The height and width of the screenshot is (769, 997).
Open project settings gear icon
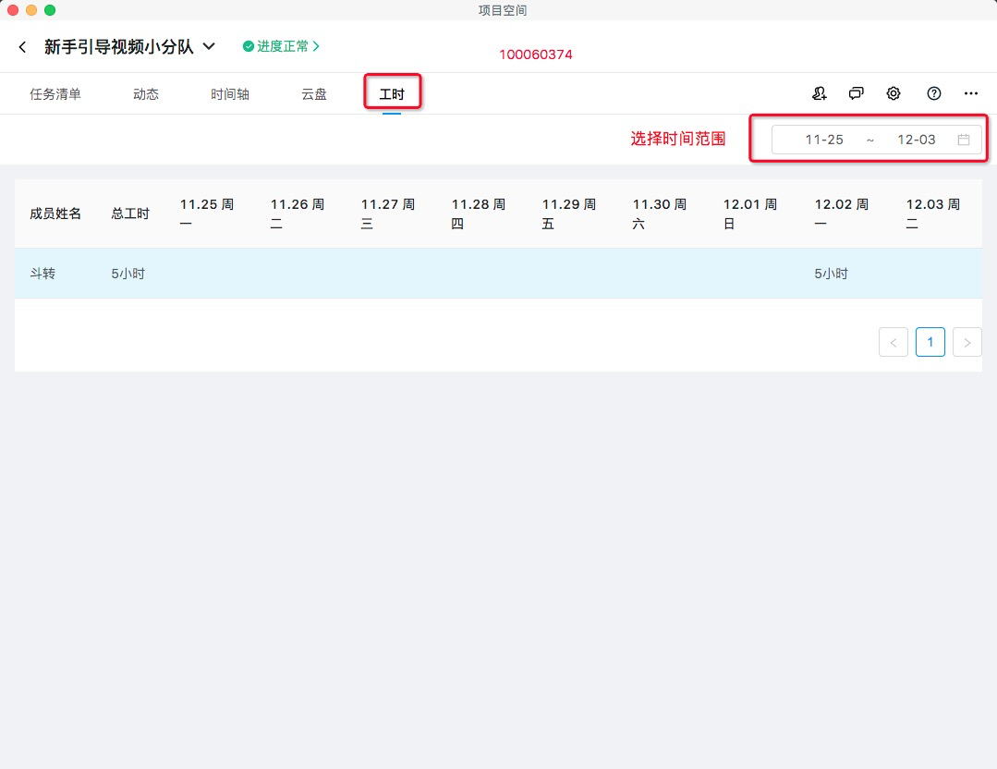click(x=894, y=93)
